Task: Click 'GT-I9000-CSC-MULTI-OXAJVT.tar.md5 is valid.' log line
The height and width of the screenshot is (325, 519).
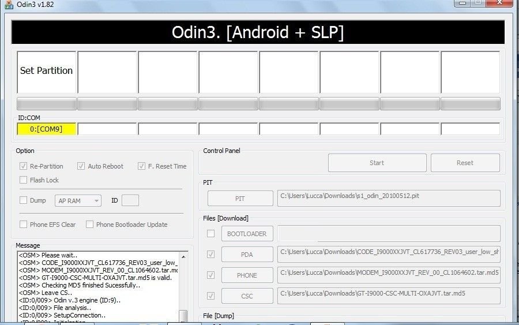Action: [95, 278]
